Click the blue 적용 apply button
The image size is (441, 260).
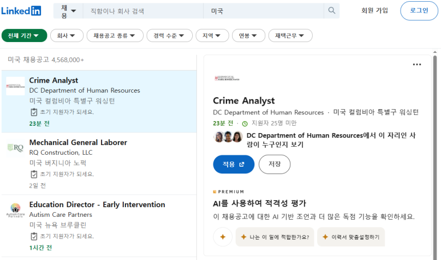coord(234,164)
